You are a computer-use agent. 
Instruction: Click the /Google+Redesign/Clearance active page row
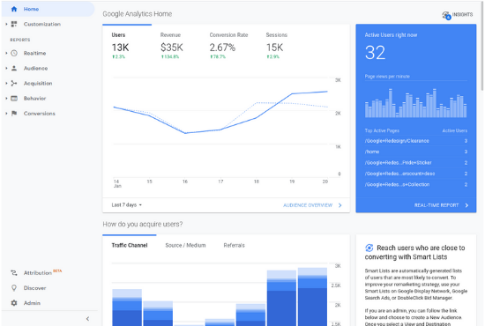(416, 141)
